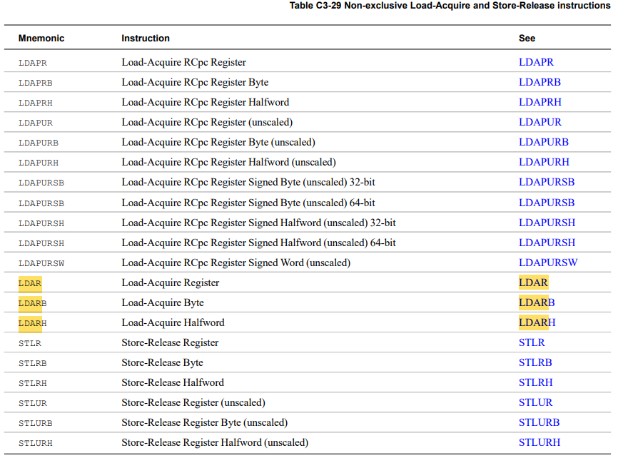Follow the LDAPRB link in See column
The width and height of the screenshot is (623, 463).
(x=540, y=82)
